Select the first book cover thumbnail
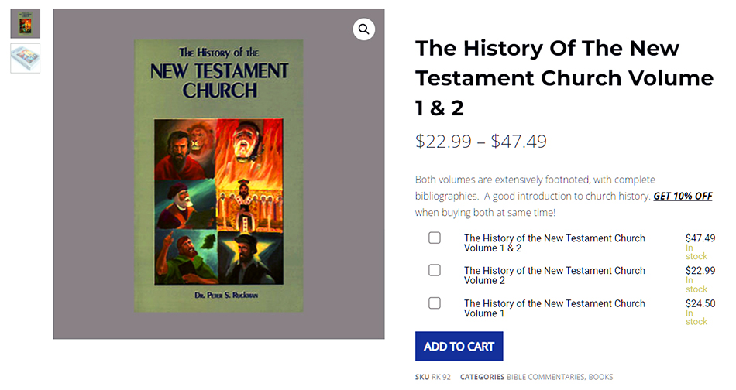The image size is (736, 390). 25,23
